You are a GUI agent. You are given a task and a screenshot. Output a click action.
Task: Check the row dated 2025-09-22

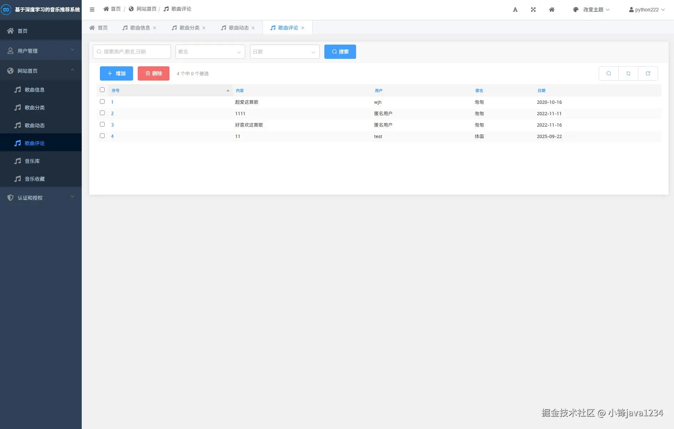coord(102,136)
